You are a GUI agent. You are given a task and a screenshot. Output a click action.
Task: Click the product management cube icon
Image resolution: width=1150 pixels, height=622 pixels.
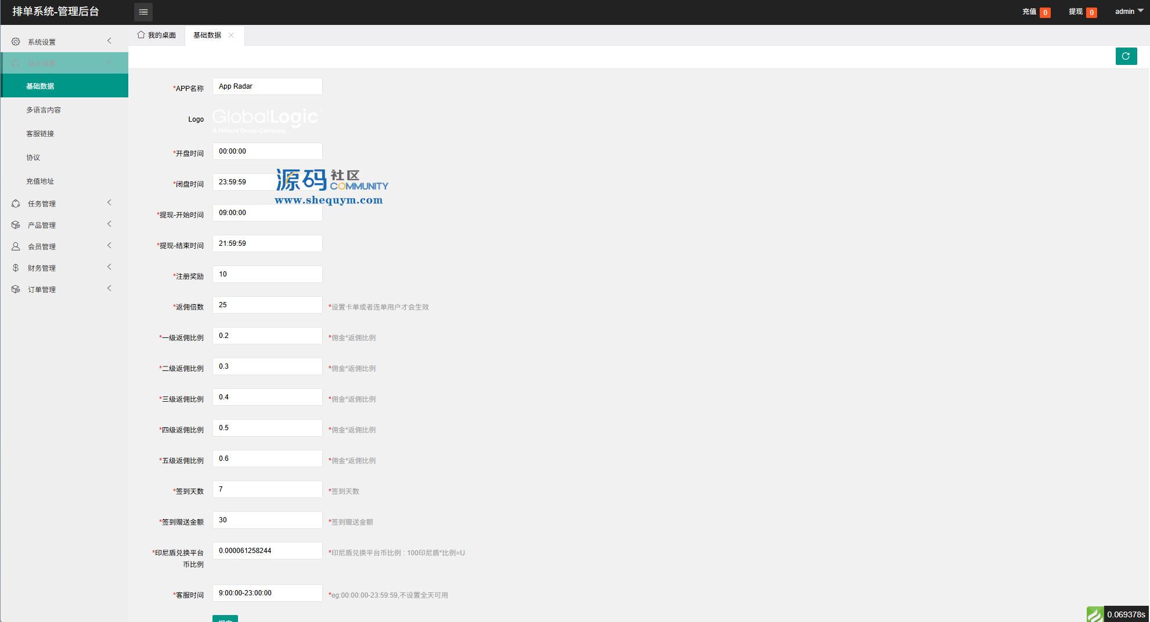click(x=16, y=225)
